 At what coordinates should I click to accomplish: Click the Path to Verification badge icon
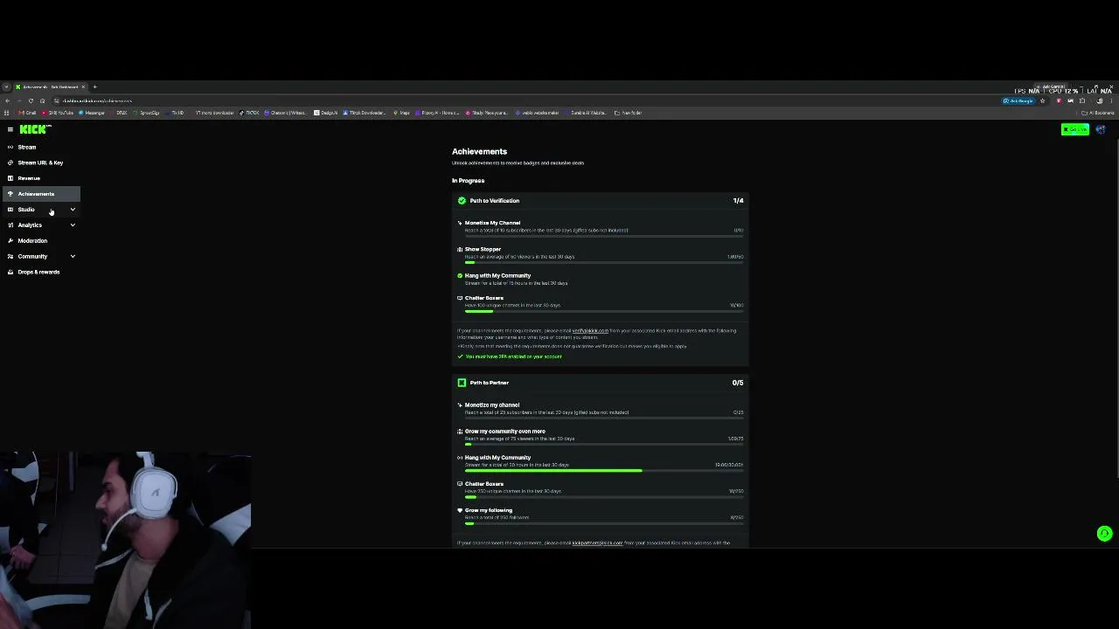click(462, 201)
